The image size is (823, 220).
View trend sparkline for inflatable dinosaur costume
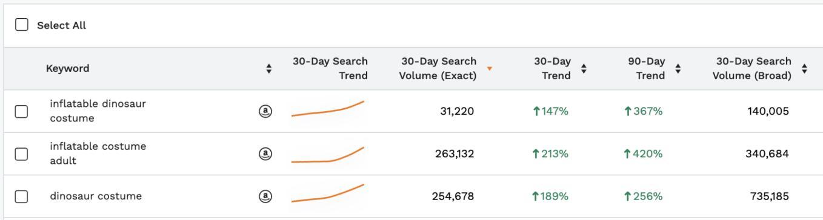328,109
